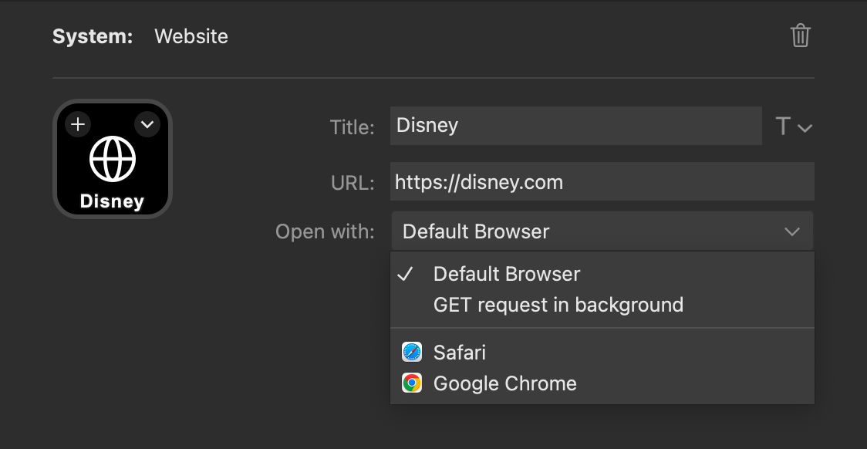Select the Safari text option
This screenshot has width=867, height=449.
click(460, 353)
